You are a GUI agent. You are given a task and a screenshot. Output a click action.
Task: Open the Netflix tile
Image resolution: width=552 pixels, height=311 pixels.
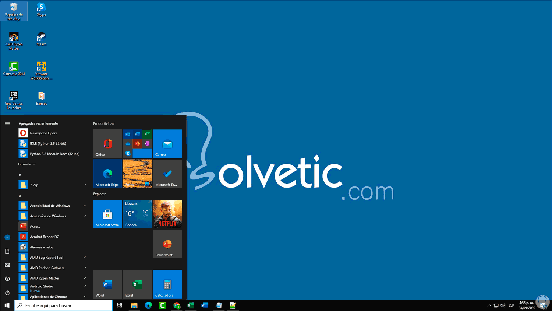(167, 214)
